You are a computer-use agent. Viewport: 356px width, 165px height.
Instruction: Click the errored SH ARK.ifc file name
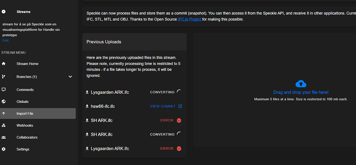pyautogui.click(x=102, y=121)
